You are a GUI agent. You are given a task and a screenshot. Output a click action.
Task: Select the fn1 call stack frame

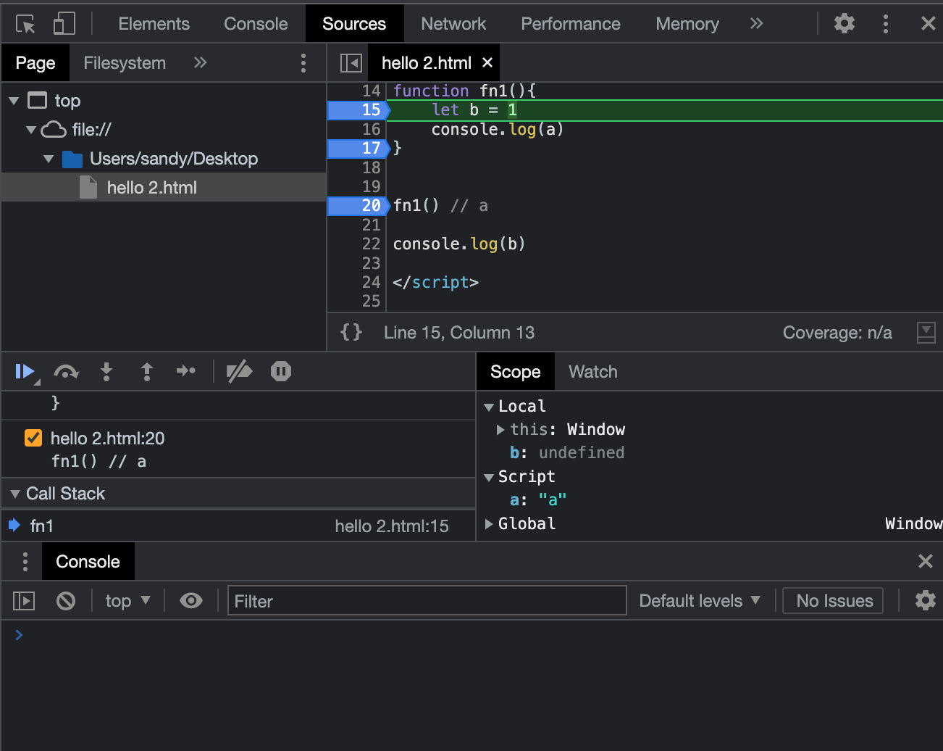pos(238,526)
